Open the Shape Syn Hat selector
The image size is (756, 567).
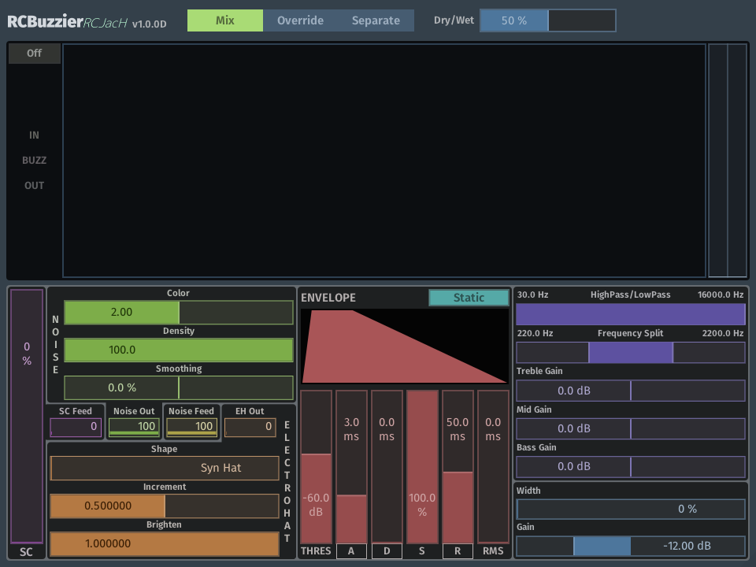(165, 468)
